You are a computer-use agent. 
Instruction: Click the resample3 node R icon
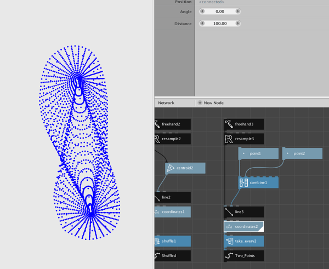coord(229,139)
